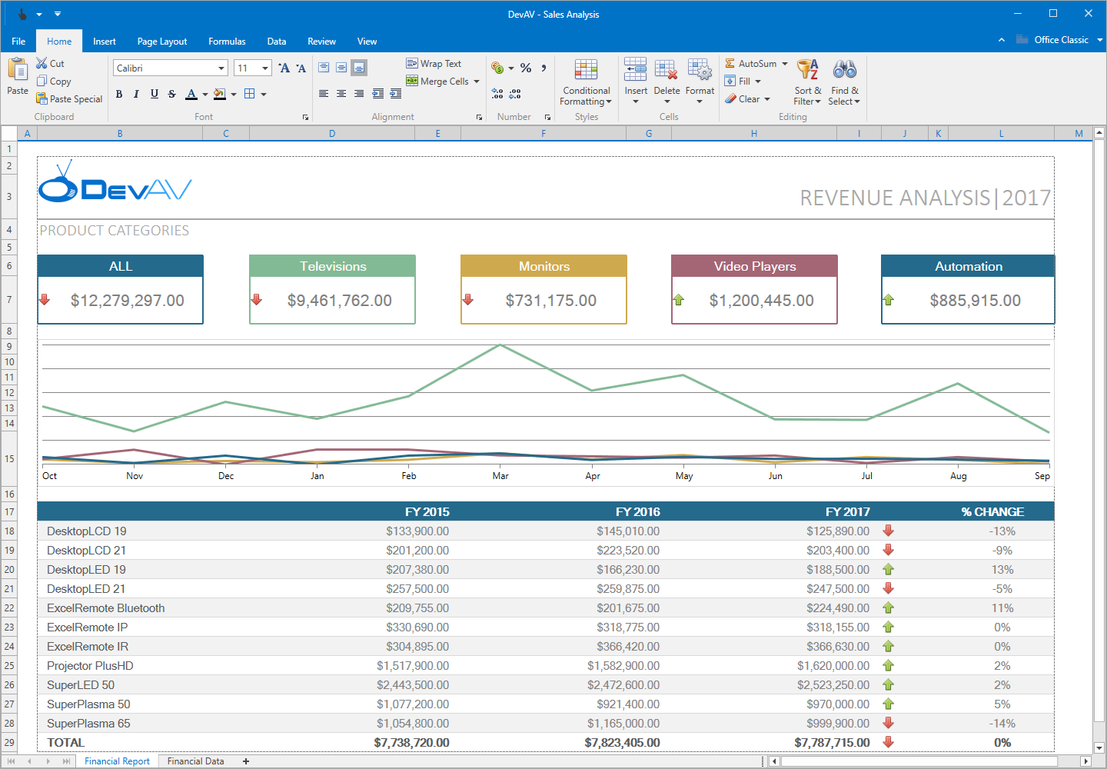
Task: Expand the Merge Cells dropdown arrow
Action: [x=477, y=82]
